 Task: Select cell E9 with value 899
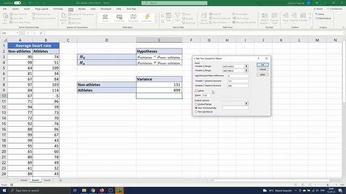(159, 90)
